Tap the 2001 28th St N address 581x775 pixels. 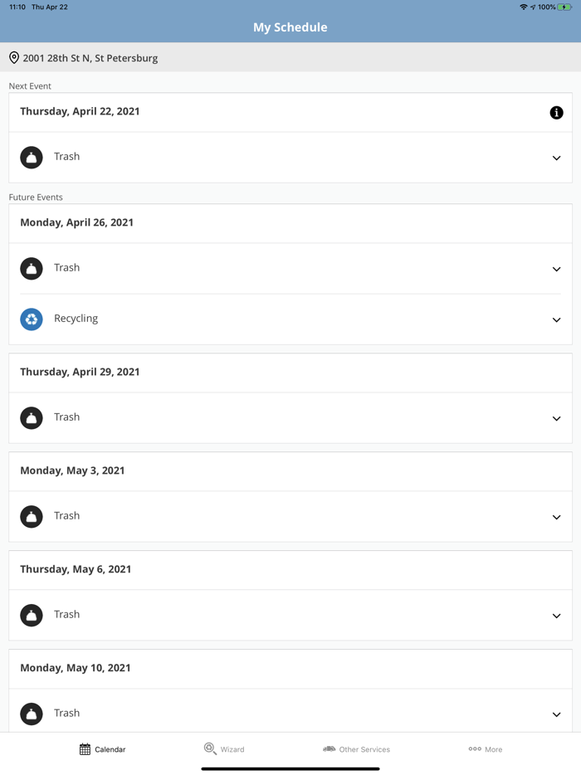pyautogui.click(x=90, y=58)
